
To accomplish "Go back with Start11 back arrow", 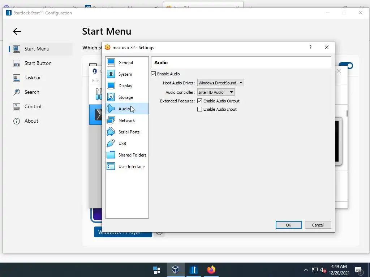I will 17,31.
